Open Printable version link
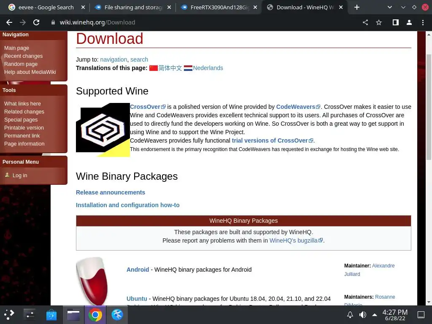Viewport: 432px width, 324px height. 24,127
